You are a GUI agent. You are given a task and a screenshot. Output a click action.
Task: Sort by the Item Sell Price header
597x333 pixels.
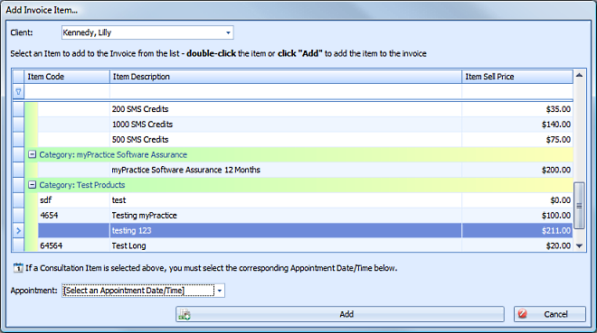click(517, 77)
